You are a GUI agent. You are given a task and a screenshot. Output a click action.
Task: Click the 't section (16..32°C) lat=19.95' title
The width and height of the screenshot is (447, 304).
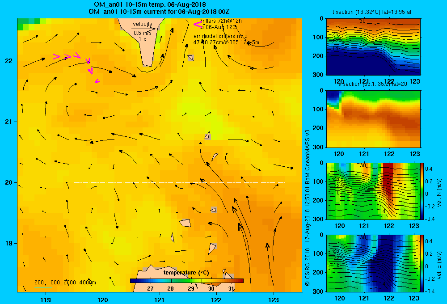(x=372, y=12)
